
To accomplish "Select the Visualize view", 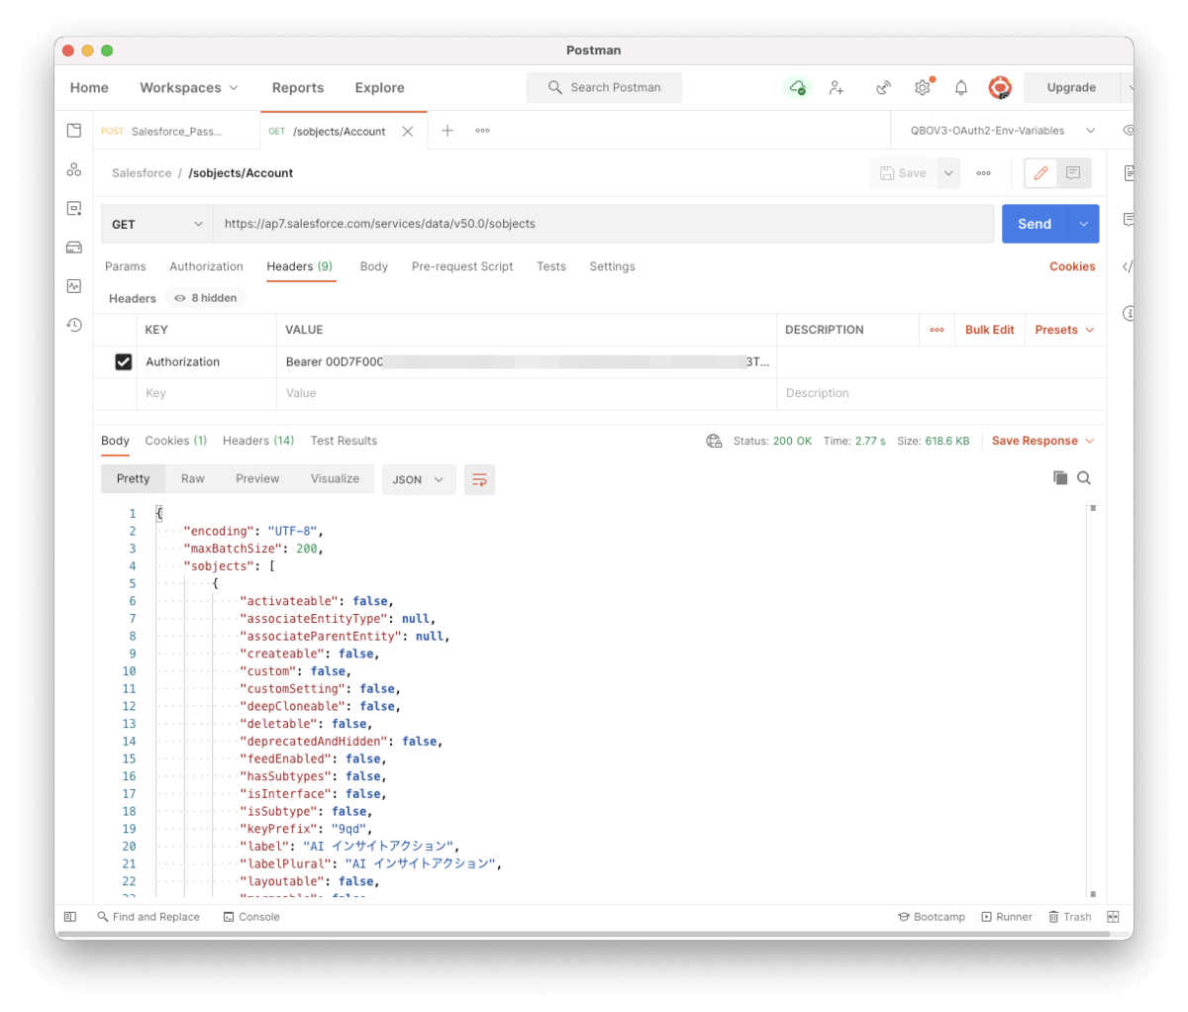I will pos(335,478).
